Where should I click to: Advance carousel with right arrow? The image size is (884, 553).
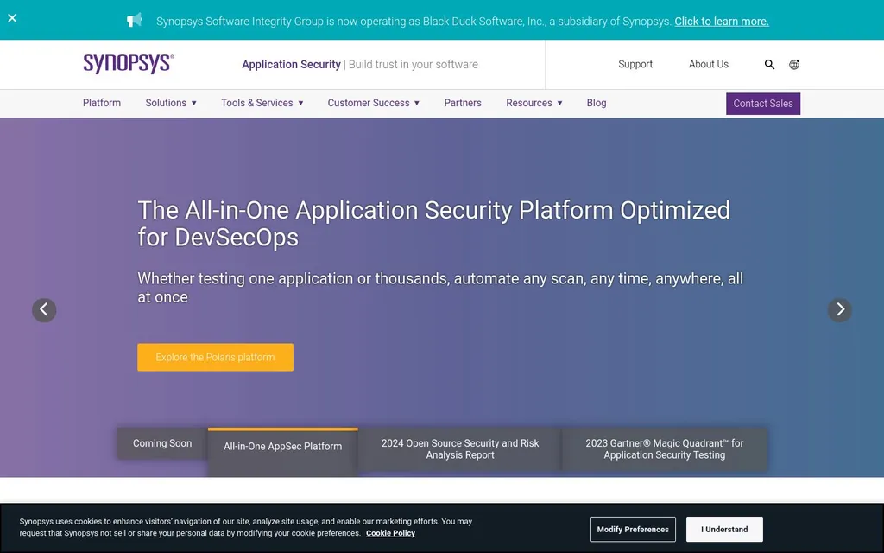point(839,310)
